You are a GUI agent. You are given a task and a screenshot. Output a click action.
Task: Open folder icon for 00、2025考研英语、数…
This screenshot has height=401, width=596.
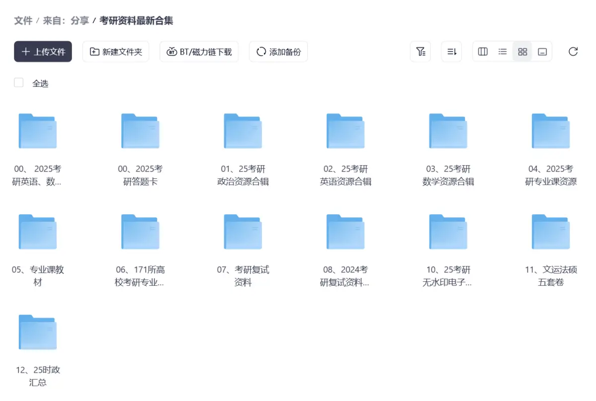tap(38, 131)
